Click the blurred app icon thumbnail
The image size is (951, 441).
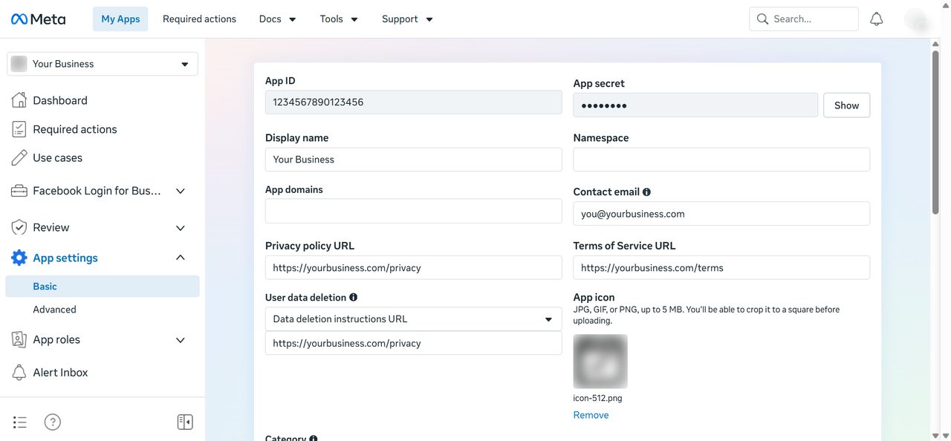coord(600,362)
